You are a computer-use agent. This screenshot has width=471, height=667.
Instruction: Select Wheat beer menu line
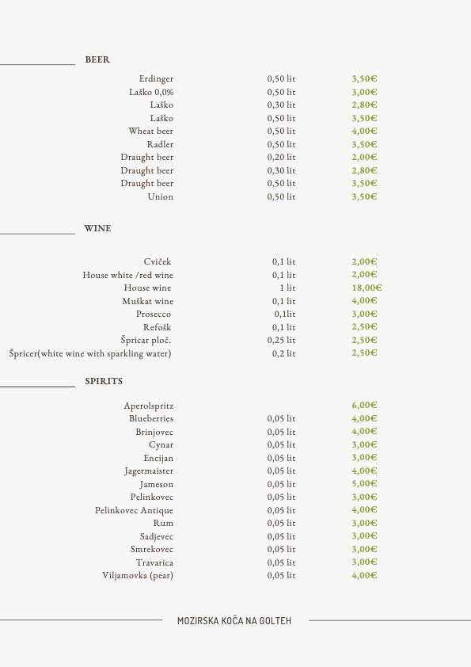(x=151, y=131)
